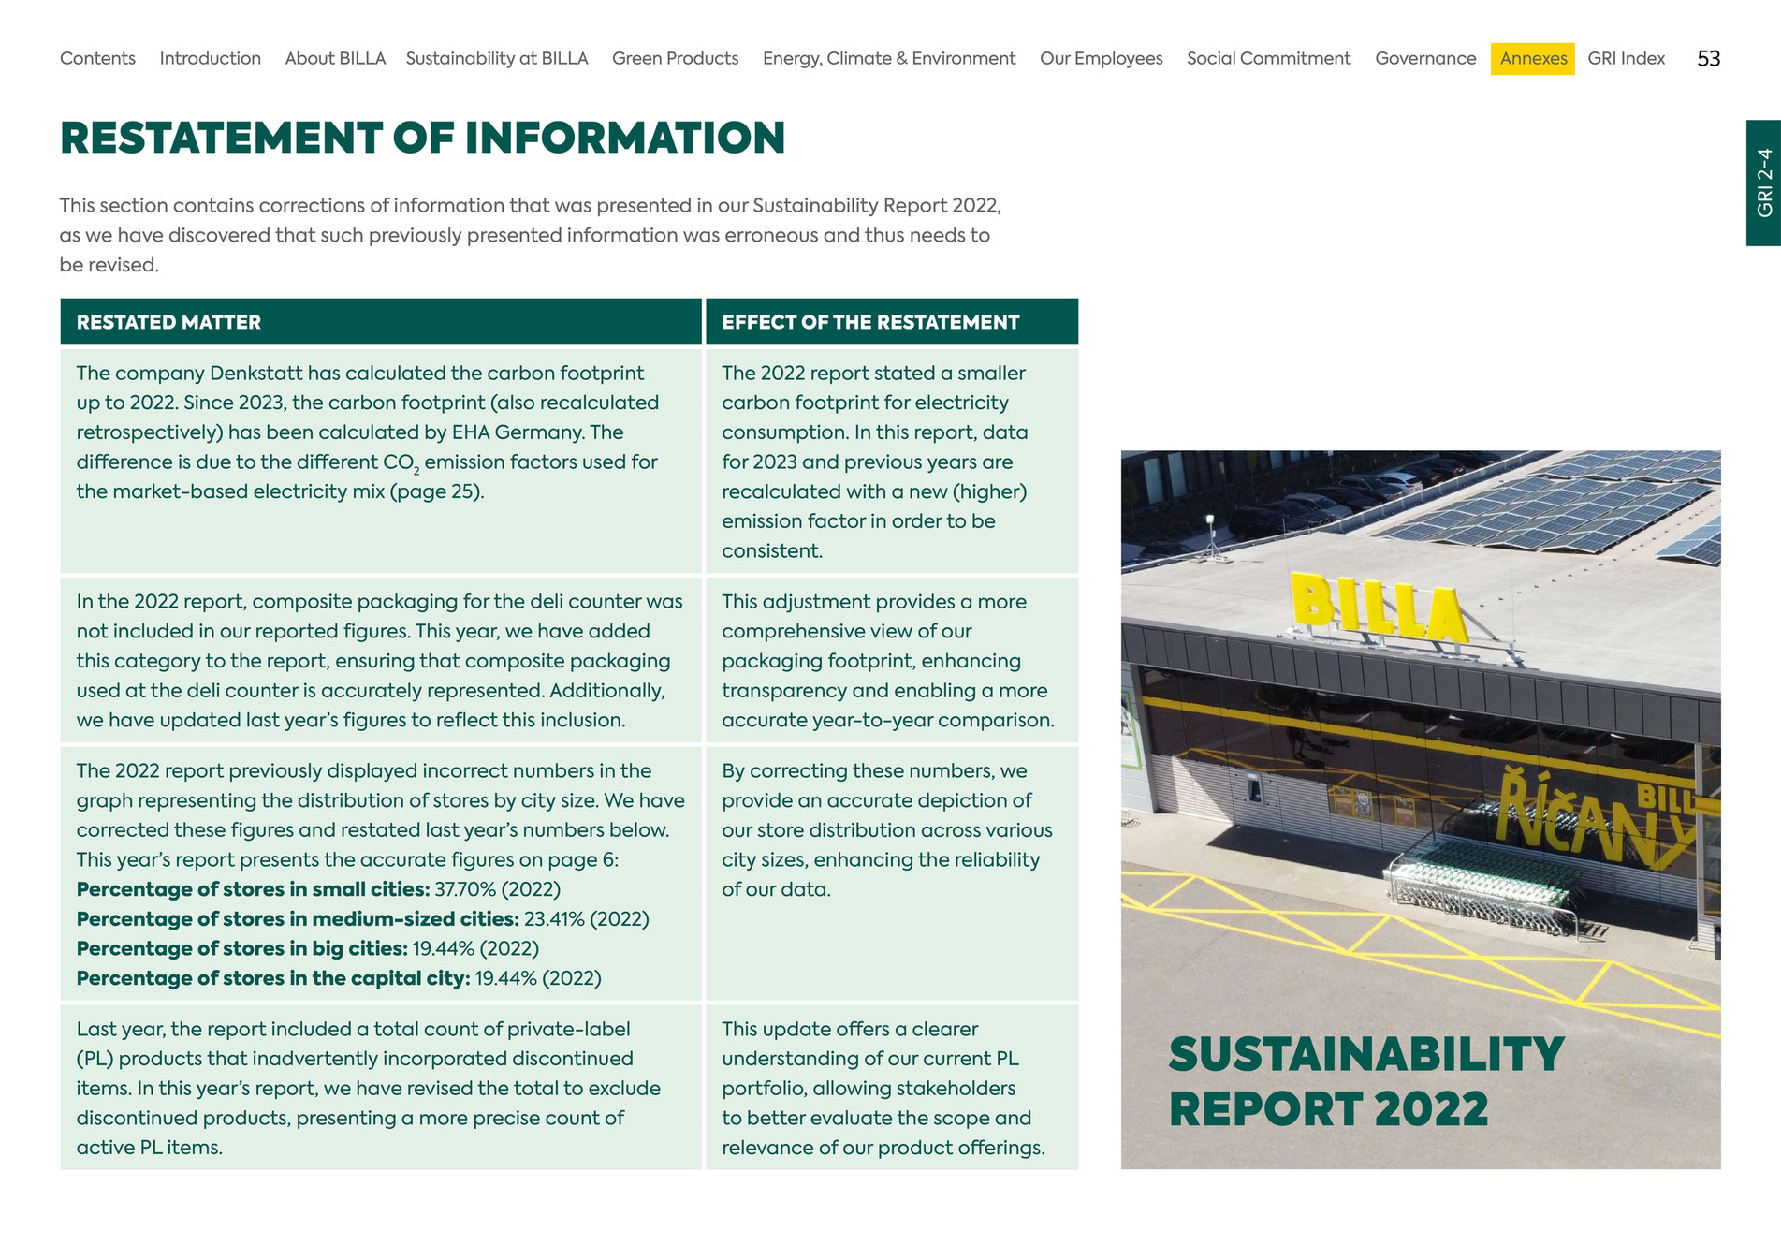Click 'This adjustment provides a more' cell text
This screenshot has height=1260, width=1781.
click(888, 660)
